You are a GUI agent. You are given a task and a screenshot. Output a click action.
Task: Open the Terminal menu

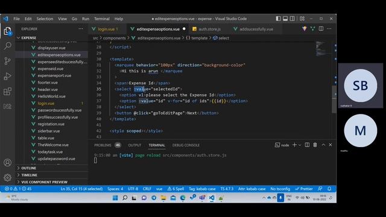(x=102, y=19)
